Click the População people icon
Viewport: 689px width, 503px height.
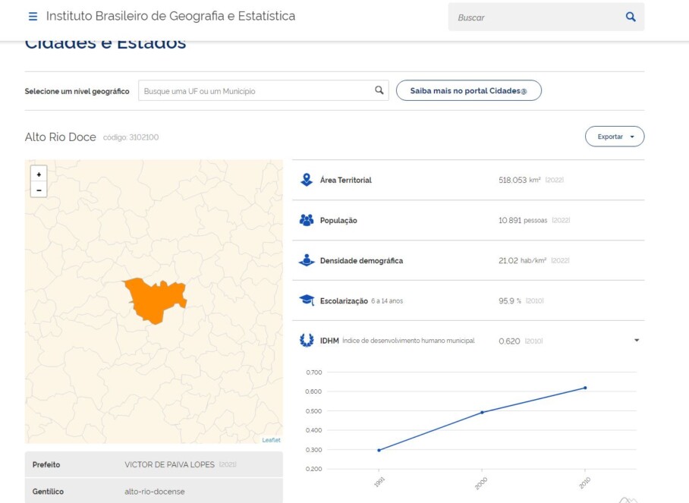(x=307, y=220)
